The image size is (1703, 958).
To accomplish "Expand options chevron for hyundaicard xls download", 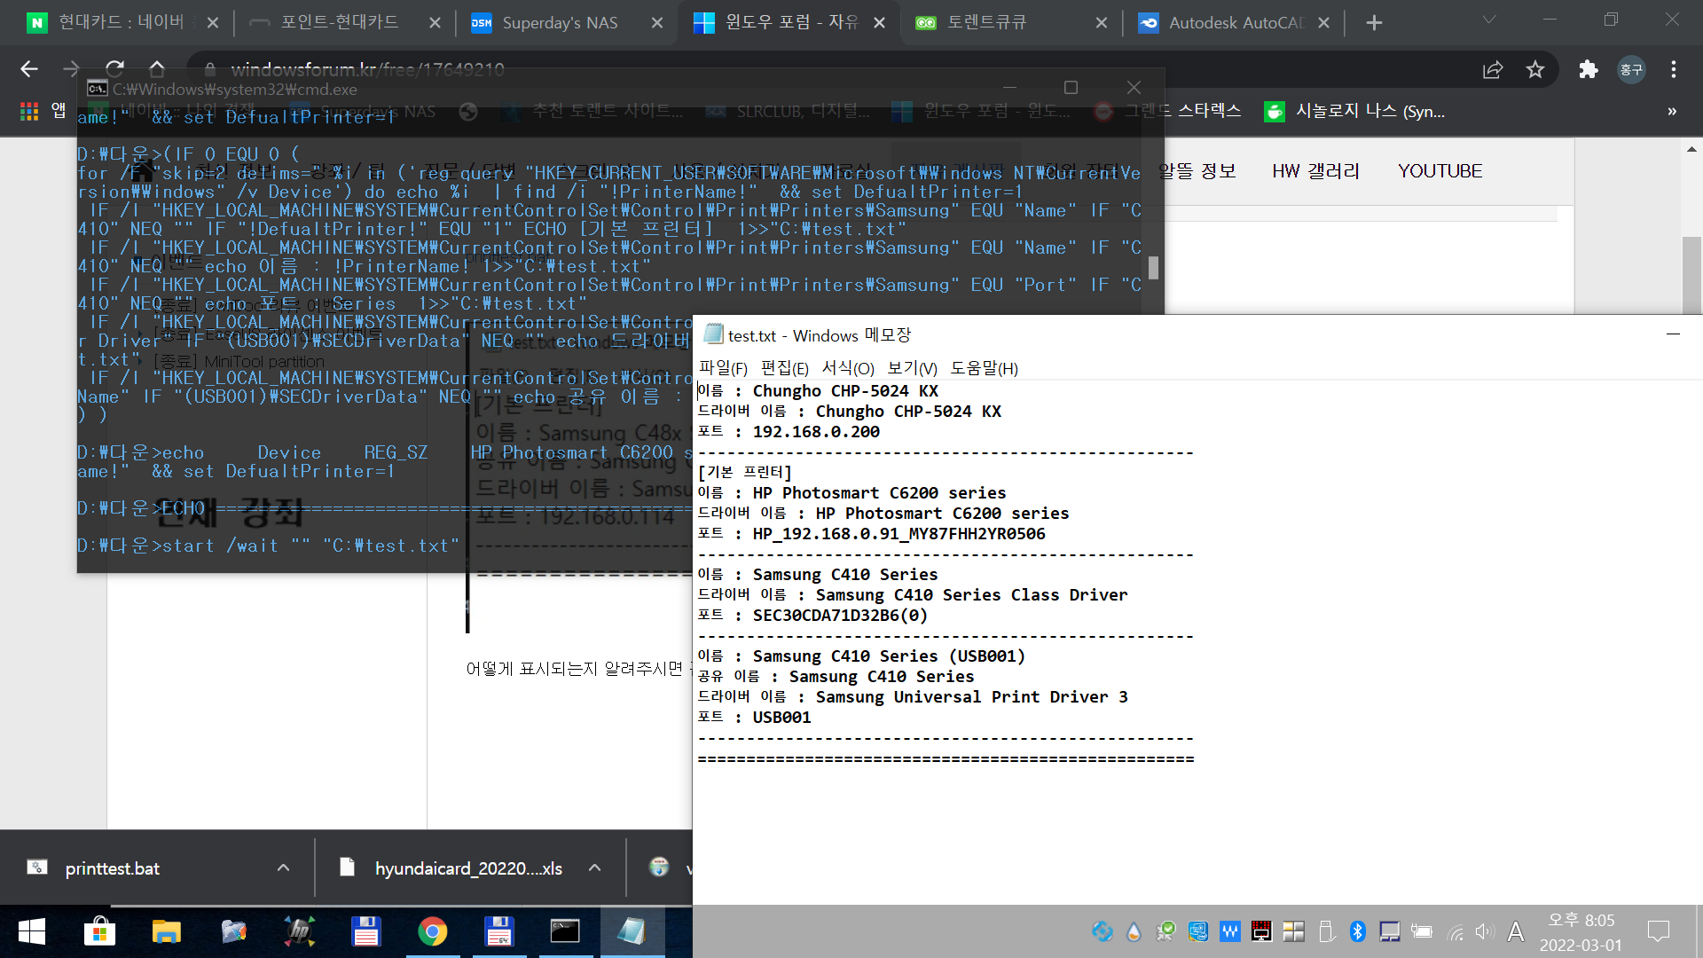I will click(x=594, y=868).
